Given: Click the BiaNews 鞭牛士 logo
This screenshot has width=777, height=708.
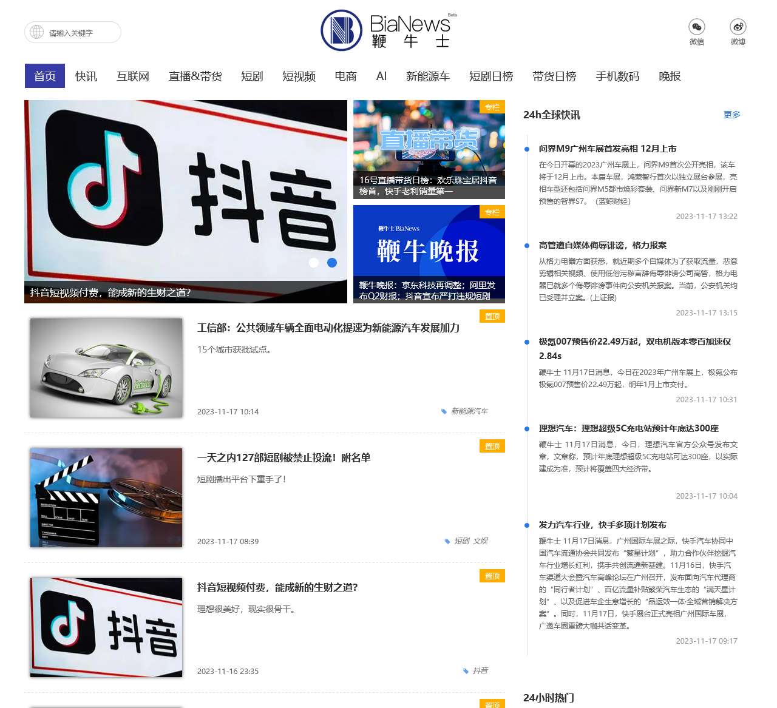Looking at the screenshot, I should coord(388,31).
